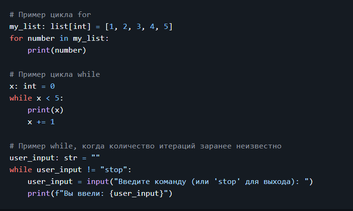Click the "in" keyword in the for loop
353x211 pixels.
(64, 38)
